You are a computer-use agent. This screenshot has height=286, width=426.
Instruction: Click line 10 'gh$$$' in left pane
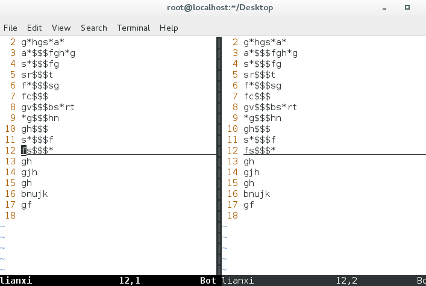pyautogui.click(x=34, y=129)
